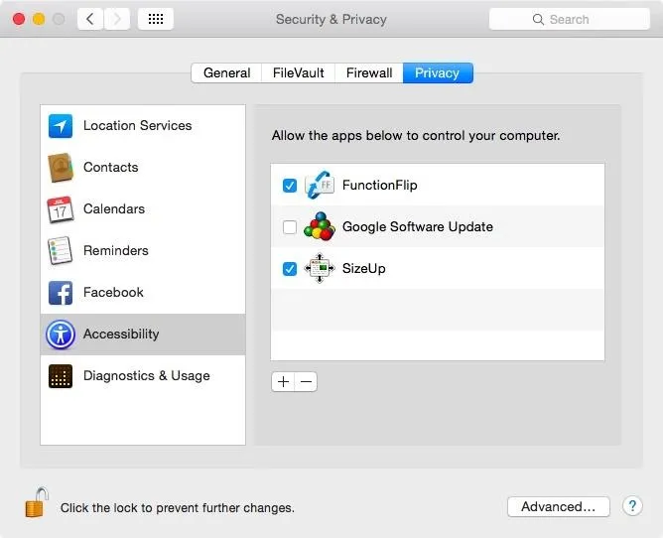Image resolution: width=663 pixels, height=538 pixels.
Task: Minimize the window with the yellow button
Action: 39,19
